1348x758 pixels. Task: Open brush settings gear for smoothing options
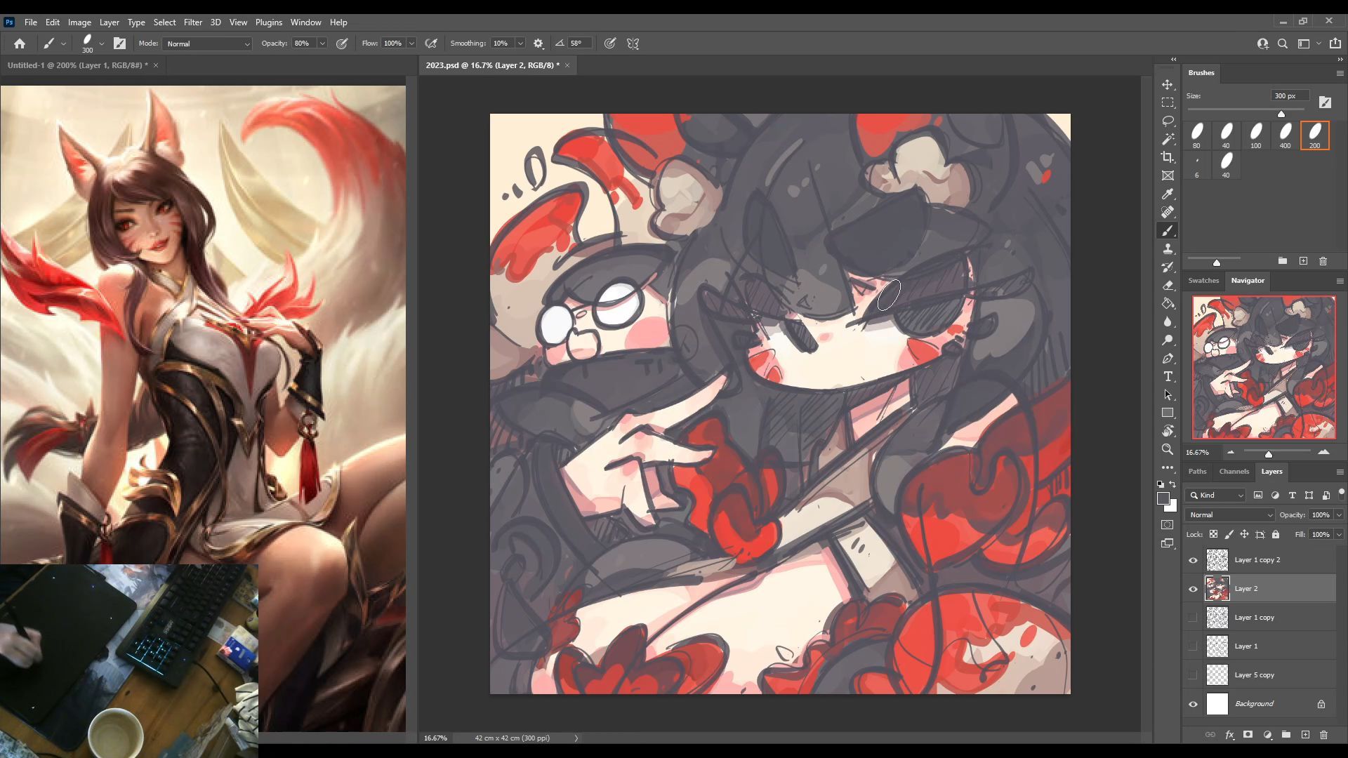538,44
